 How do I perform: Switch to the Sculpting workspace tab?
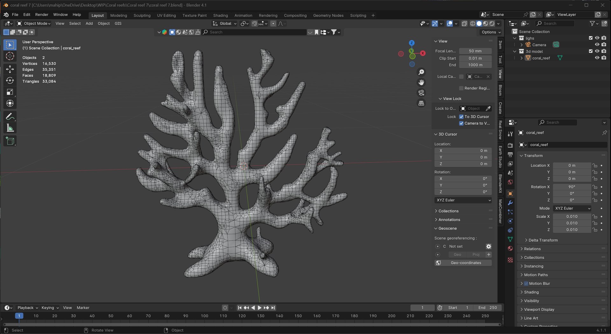[142, 15]
